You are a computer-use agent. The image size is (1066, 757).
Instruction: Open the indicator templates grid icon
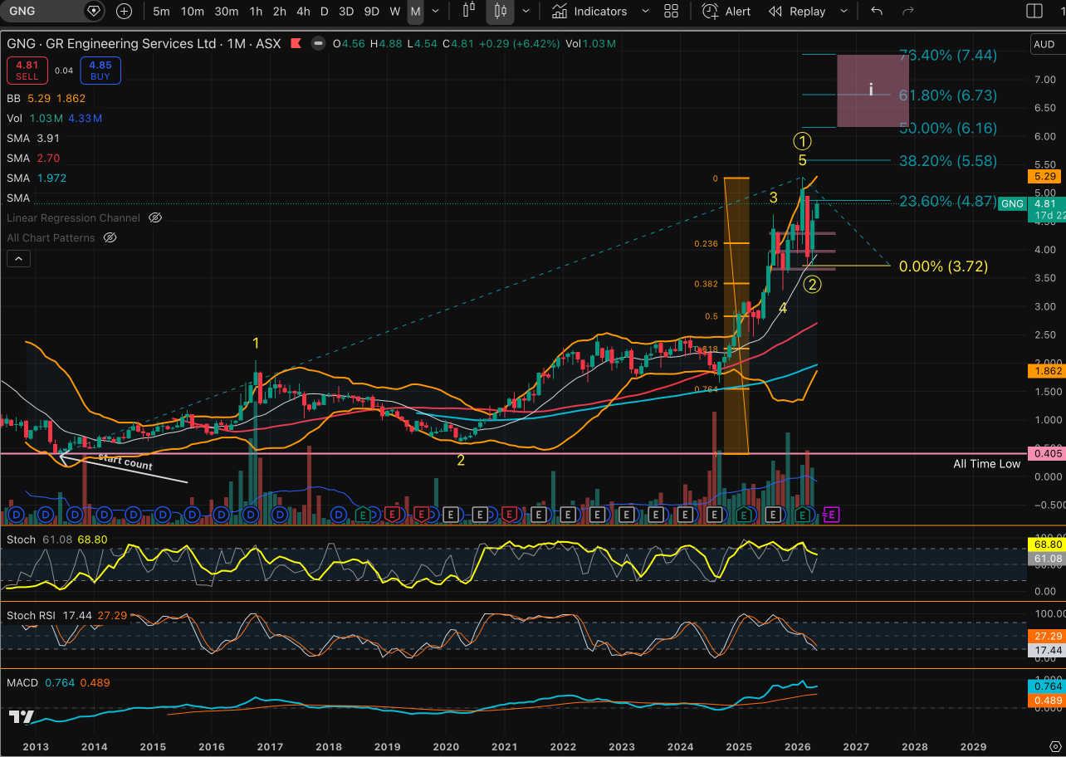(x=672, y=12)
